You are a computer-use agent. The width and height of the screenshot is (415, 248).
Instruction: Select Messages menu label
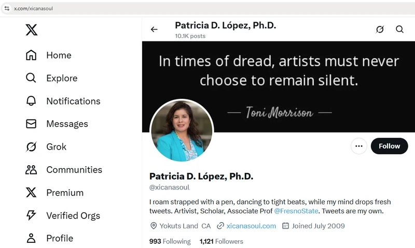point(67,124)
